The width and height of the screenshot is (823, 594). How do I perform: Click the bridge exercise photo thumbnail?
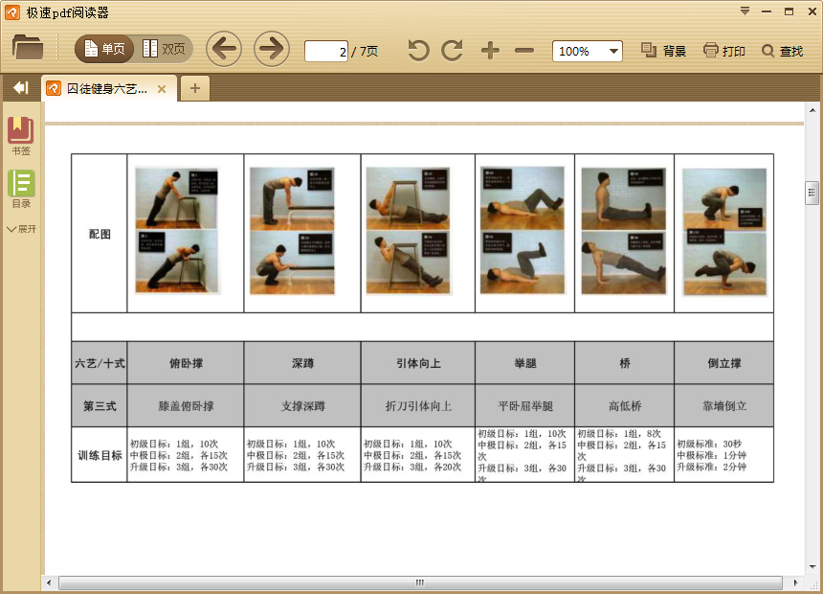pos(624,231)
